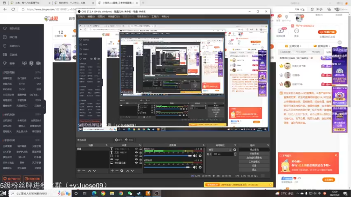351x197 pixels.
Task: Mute the microphone speaker icon in mixer
Action: 195,156
